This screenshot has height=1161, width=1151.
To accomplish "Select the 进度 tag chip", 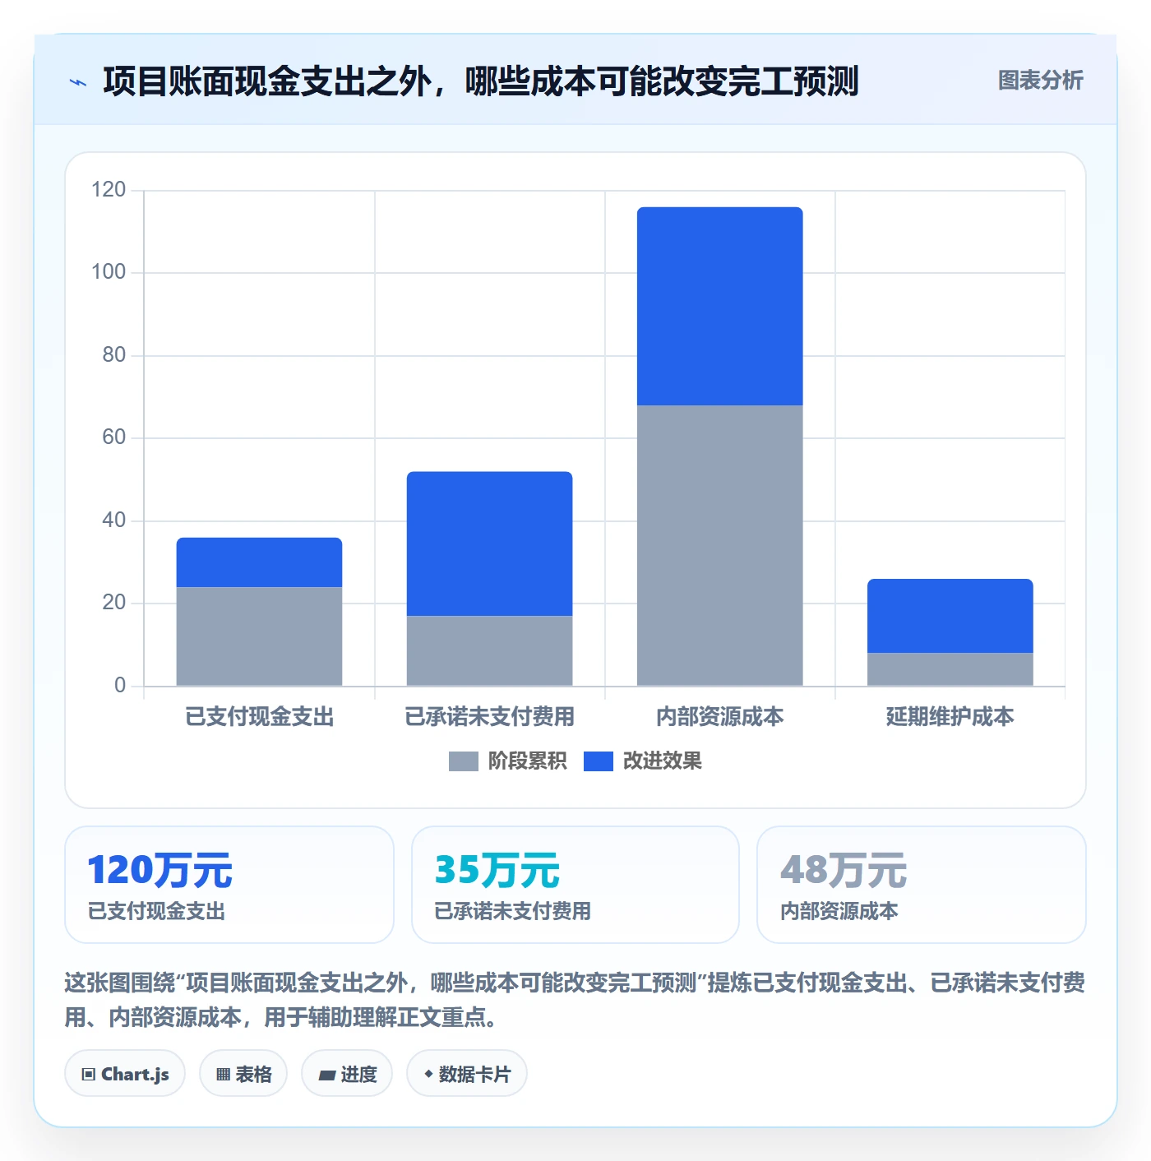I will [347, 1073].
